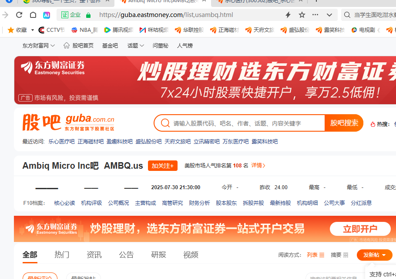
Task: Open the 基金吧 nav item
Action: tap(110, 45)
